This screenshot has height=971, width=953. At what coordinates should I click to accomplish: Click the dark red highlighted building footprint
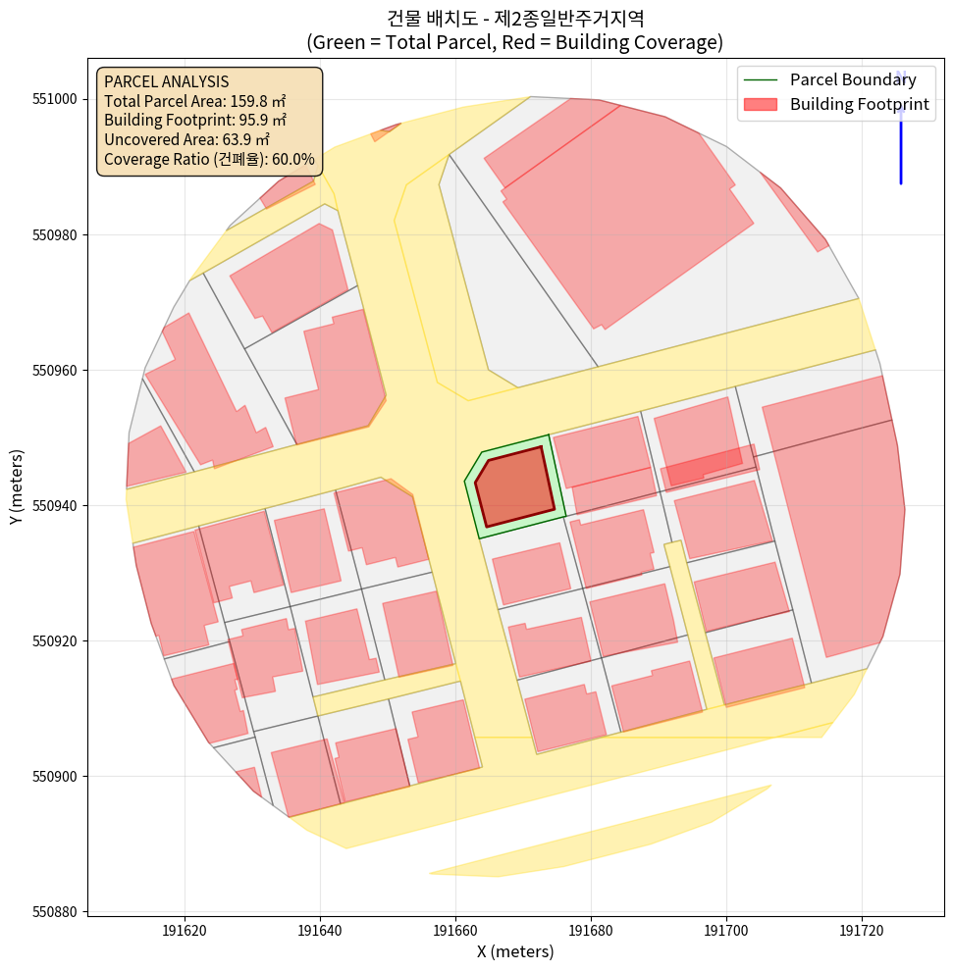tap(512, 486)
